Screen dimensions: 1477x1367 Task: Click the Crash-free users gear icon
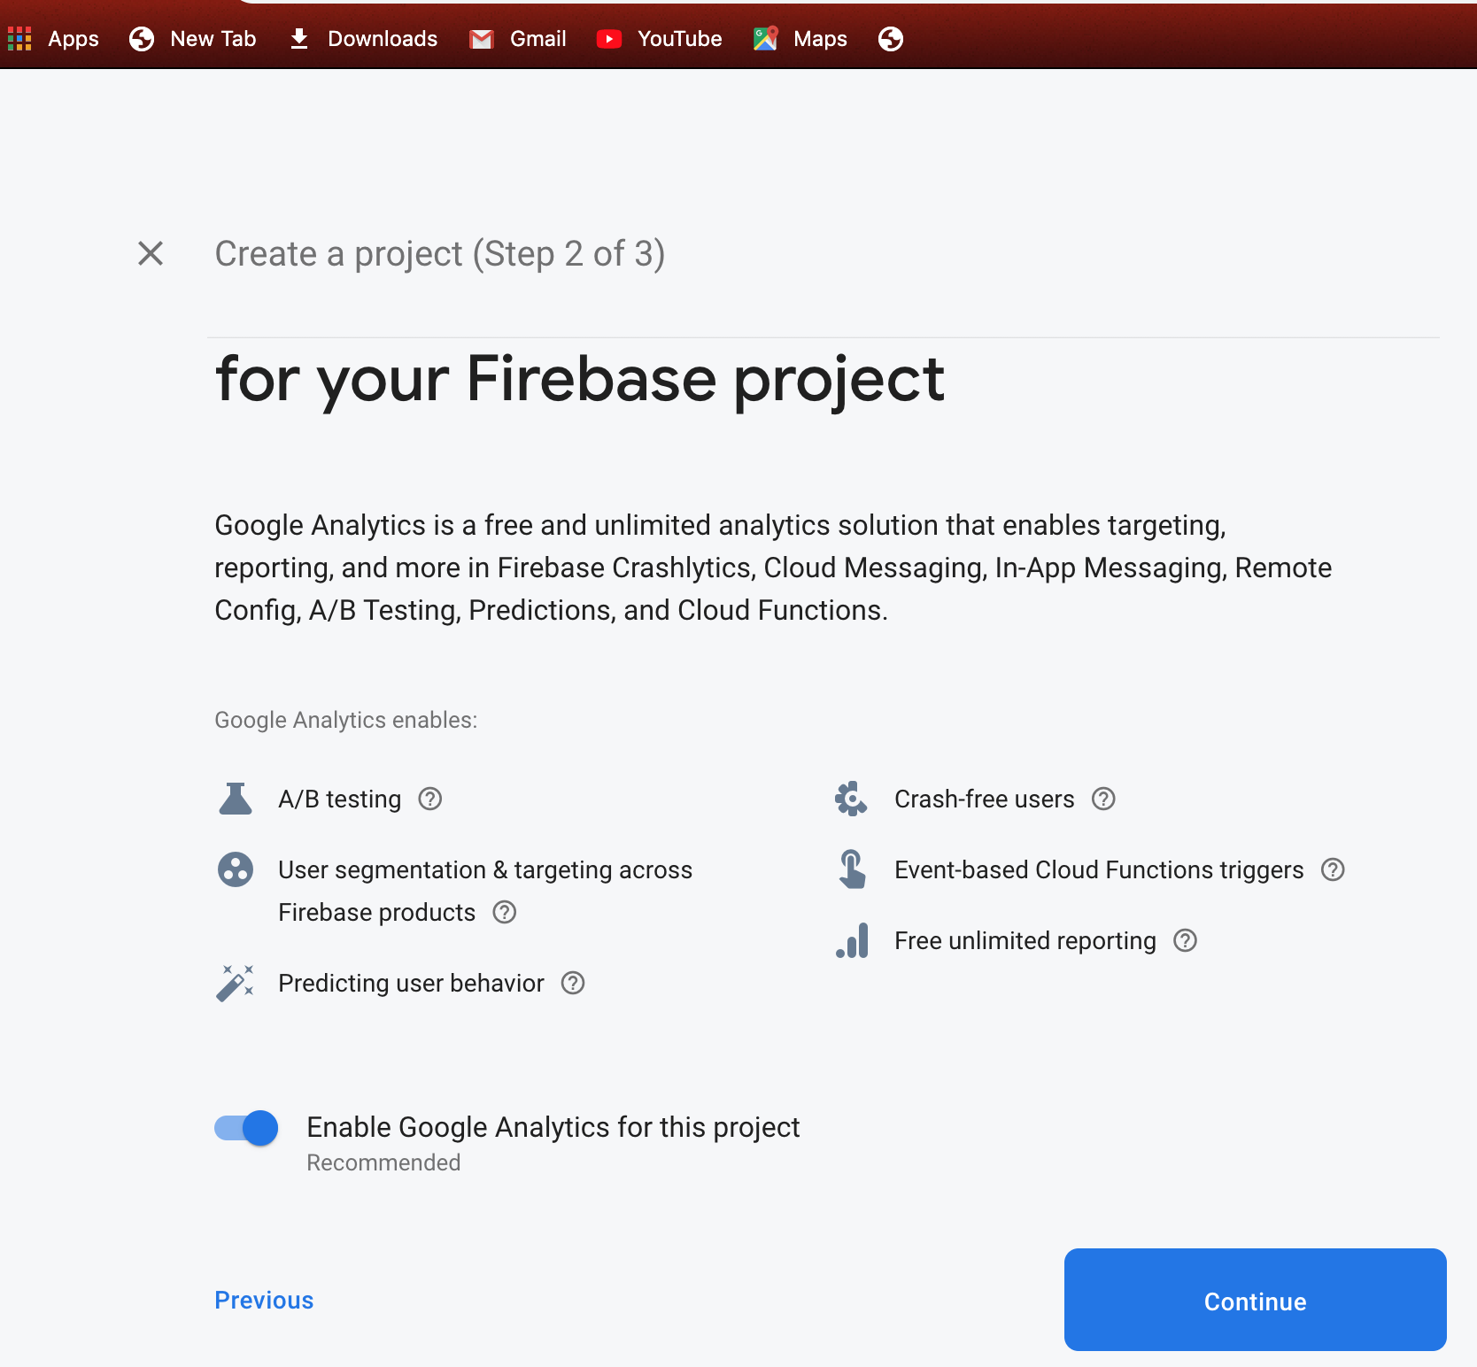851,799
